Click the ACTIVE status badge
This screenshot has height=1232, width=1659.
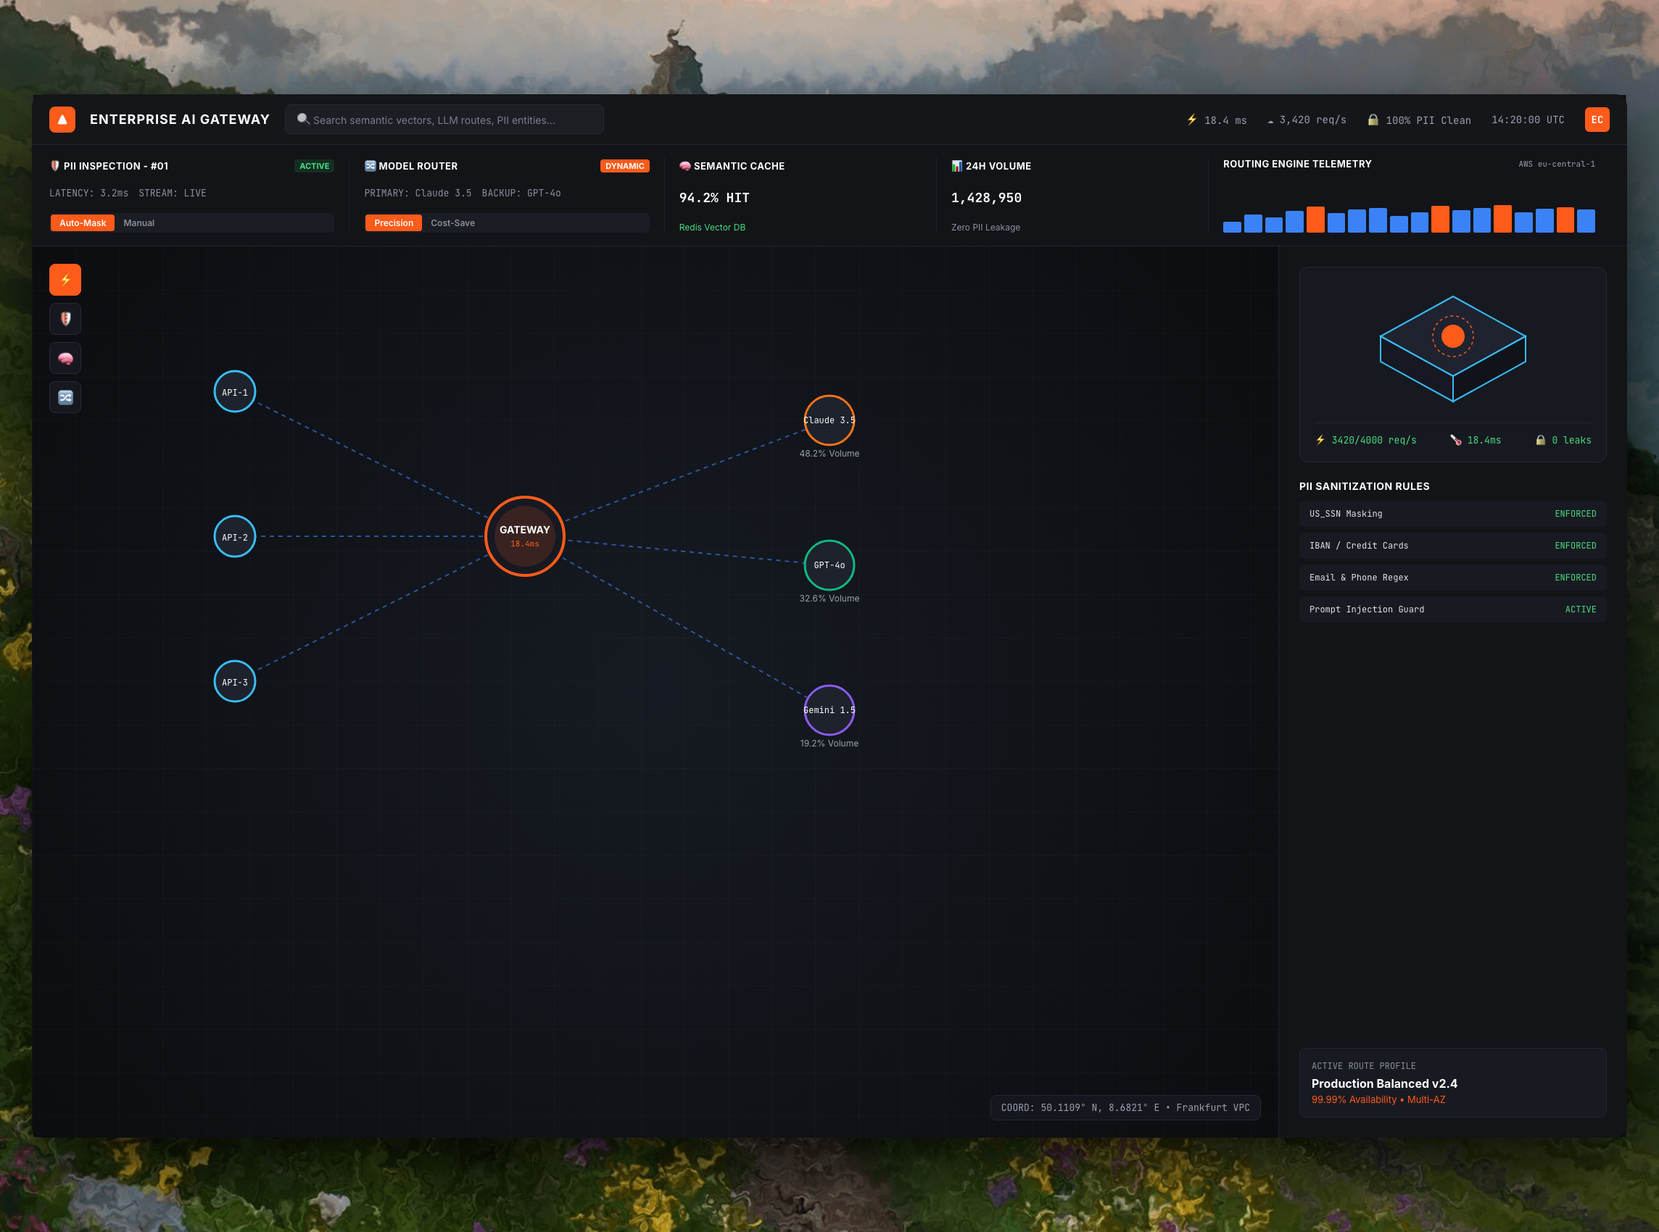point(314,166)
